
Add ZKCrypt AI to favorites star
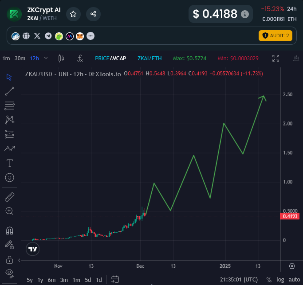73,14
